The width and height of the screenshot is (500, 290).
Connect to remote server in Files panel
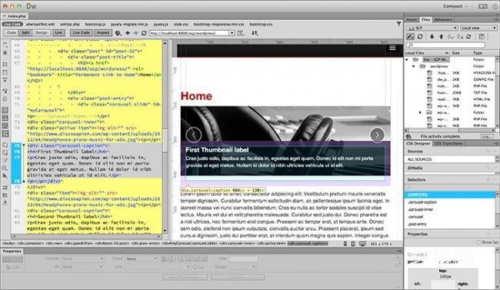click(x=411, y=37)
